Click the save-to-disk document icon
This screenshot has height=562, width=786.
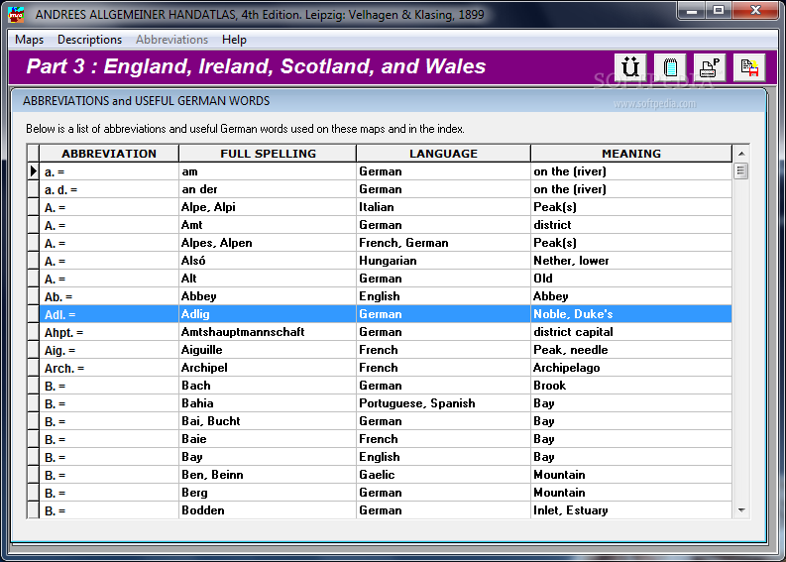click(749, 67)
